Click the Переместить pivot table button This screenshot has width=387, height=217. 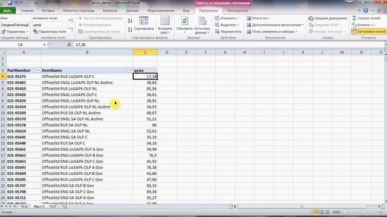(x=228, y=31)
